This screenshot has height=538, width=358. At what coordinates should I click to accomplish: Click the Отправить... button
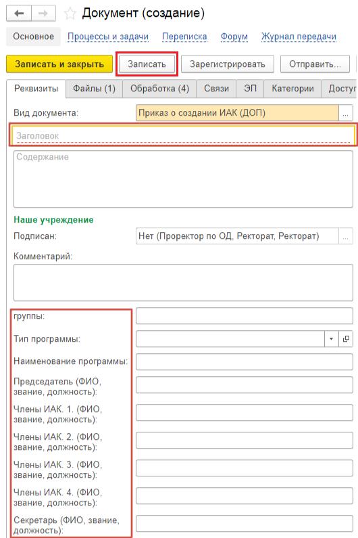click(315, 64)
